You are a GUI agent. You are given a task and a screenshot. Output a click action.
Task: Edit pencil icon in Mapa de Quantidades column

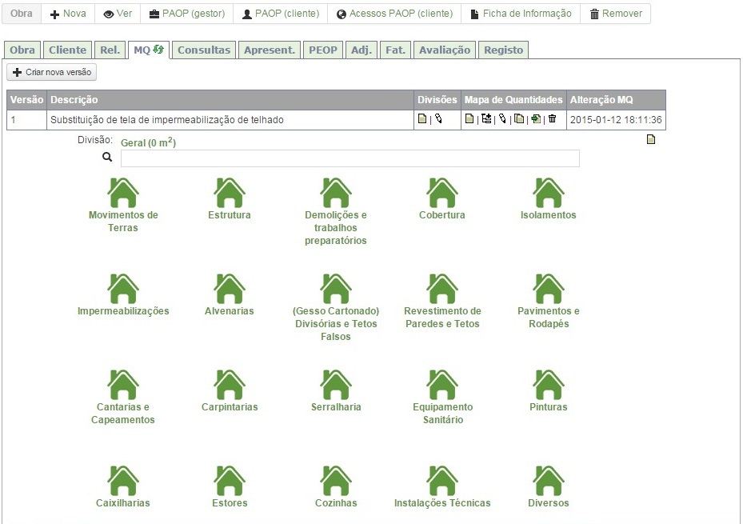click(502, 119)
